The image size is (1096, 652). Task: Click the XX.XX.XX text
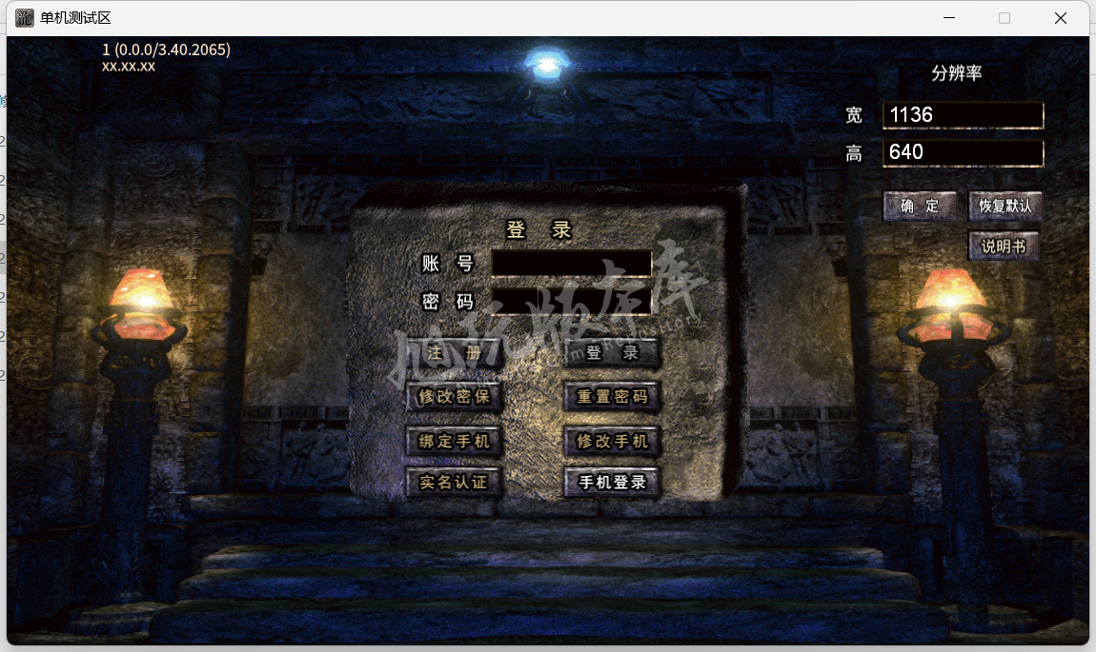129,67
